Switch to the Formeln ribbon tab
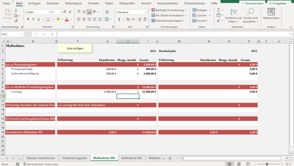The width and height of the screenshot is (294, 166). tap(94, 3)
